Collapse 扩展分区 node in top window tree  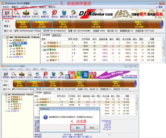click(7, 46)
